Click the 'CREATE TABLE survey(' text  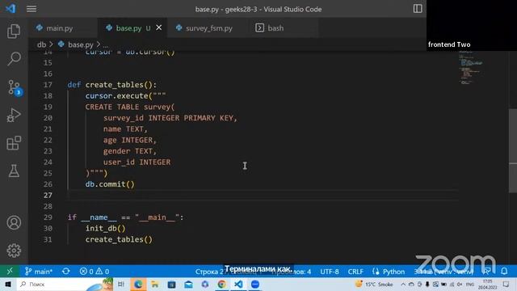tap(130, 107)
